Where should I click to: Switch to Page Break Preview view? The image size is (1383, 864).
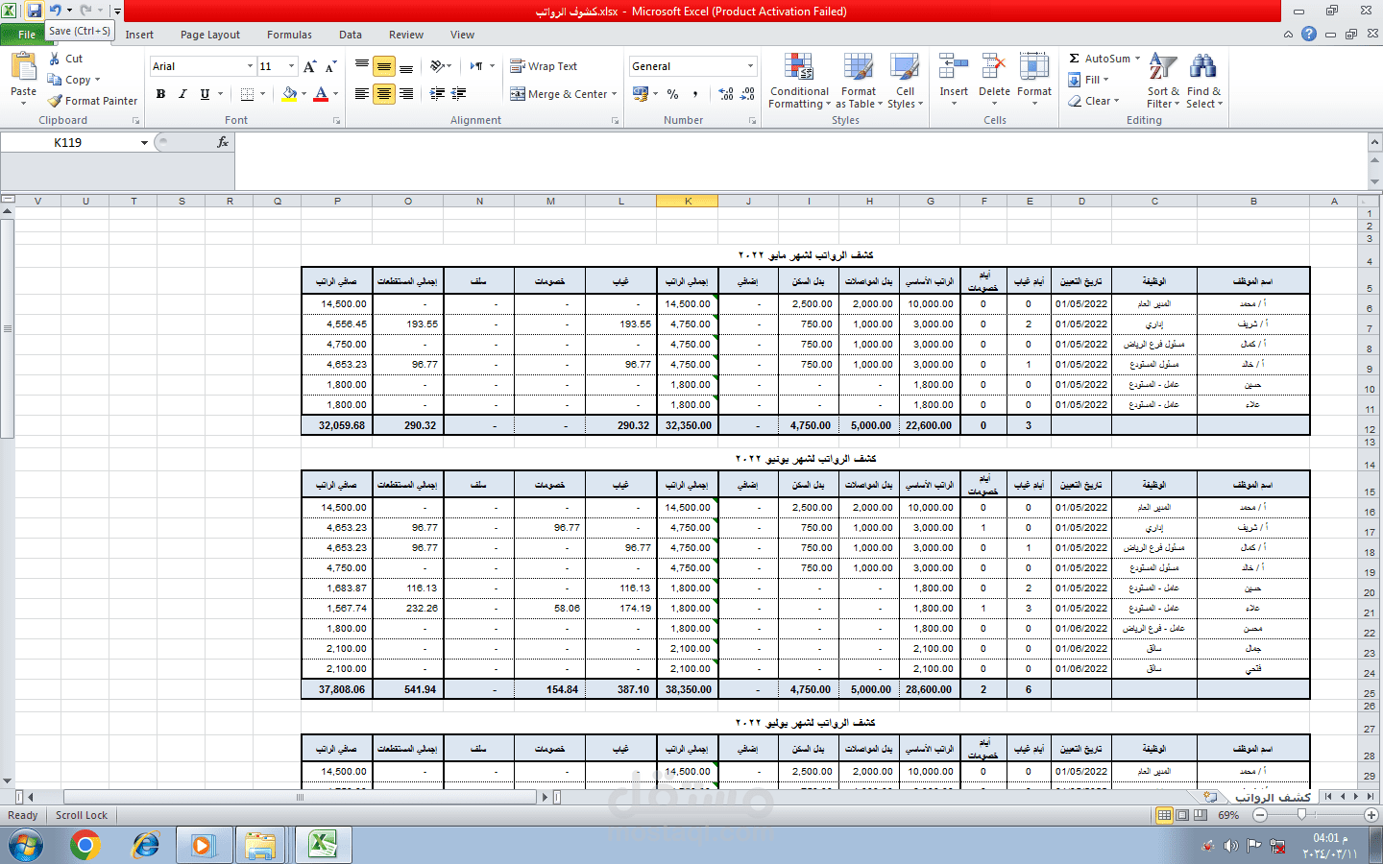pos(1201,815)
